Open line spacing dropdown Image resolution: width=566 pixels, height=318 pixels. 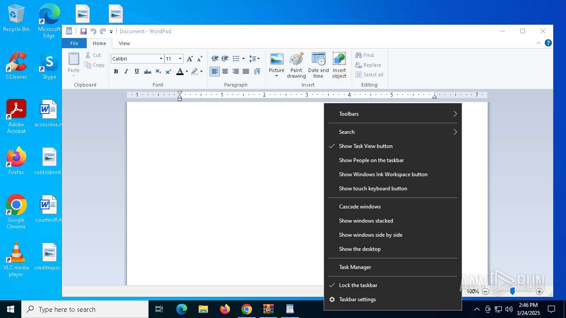tap(254, 59)
